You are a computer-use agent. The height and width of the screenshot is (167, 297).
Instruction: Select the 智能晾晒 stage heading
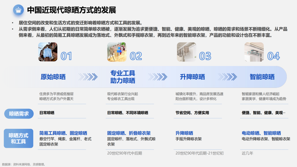click(x=262, y=77)
